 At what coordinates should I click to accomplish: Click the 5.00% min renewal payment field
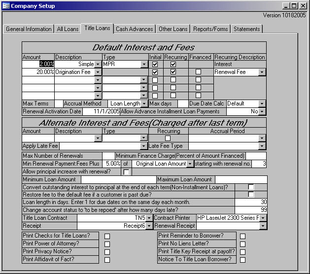tap(111, 164)
